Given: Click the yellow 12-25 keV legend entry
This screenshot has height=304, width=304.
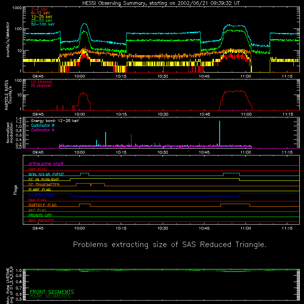Looking at the screenshot, I should click(x=42, y=17).
